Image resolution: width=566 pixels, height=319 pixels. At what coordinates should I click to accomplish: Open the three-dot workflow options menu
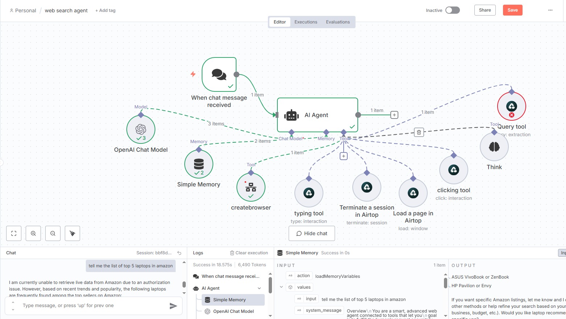[550, 10]
